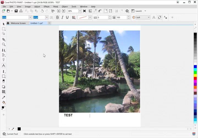This screenshot has width=198, height=138.
Task: Toggle Italic text formatting
Action: 62,17
